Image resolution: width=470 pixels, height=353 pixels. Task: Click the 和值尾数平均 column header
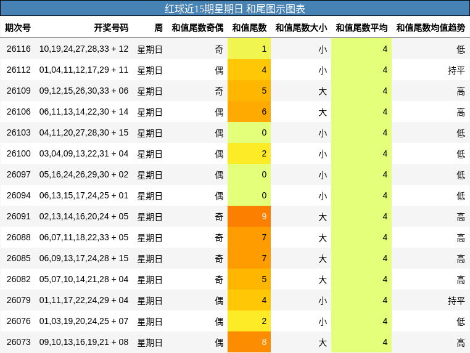[x=361, y=28]
